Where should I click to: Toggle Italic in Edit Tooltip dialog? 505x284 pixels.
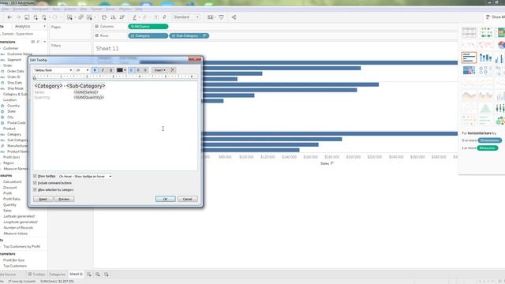(103, 70)
